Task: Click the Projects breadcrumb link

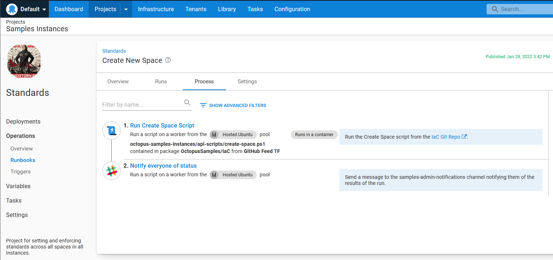Action: coord(15,22)
